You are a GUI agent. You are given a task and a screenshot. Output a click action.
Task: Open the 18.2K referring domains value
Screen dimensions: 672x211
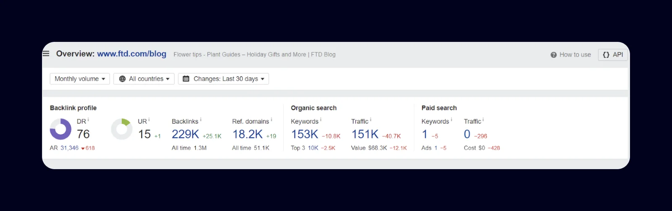(247, 134)
